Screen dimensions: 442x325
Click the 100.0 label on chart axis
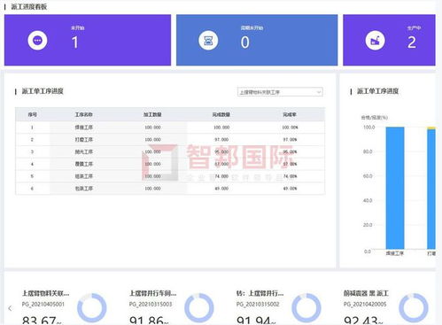click(368, 127)
